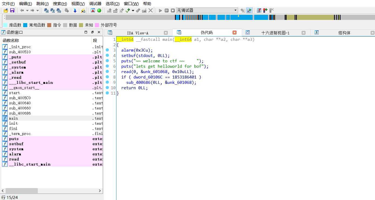Click the grayed convert-to-code icon
The image size is (375, 200).
109,10
